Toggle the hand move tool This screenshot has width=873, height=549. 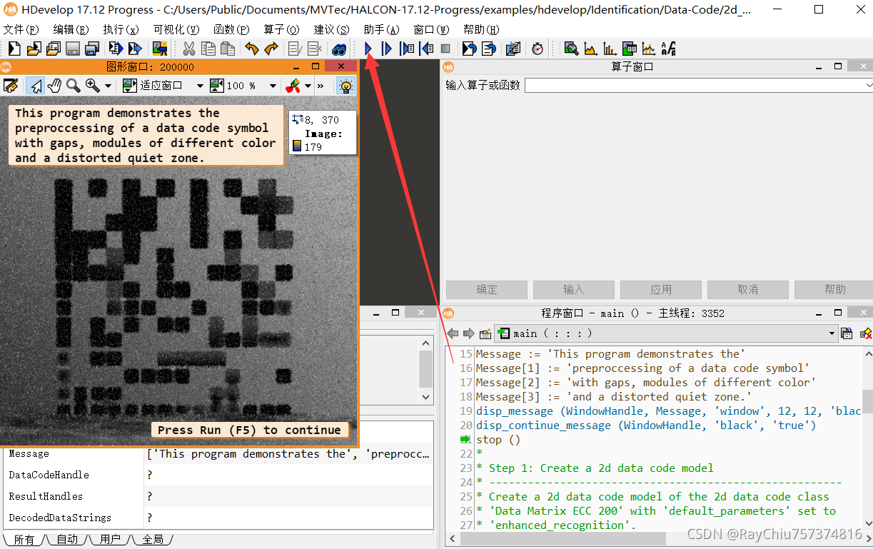pos(54,86)
